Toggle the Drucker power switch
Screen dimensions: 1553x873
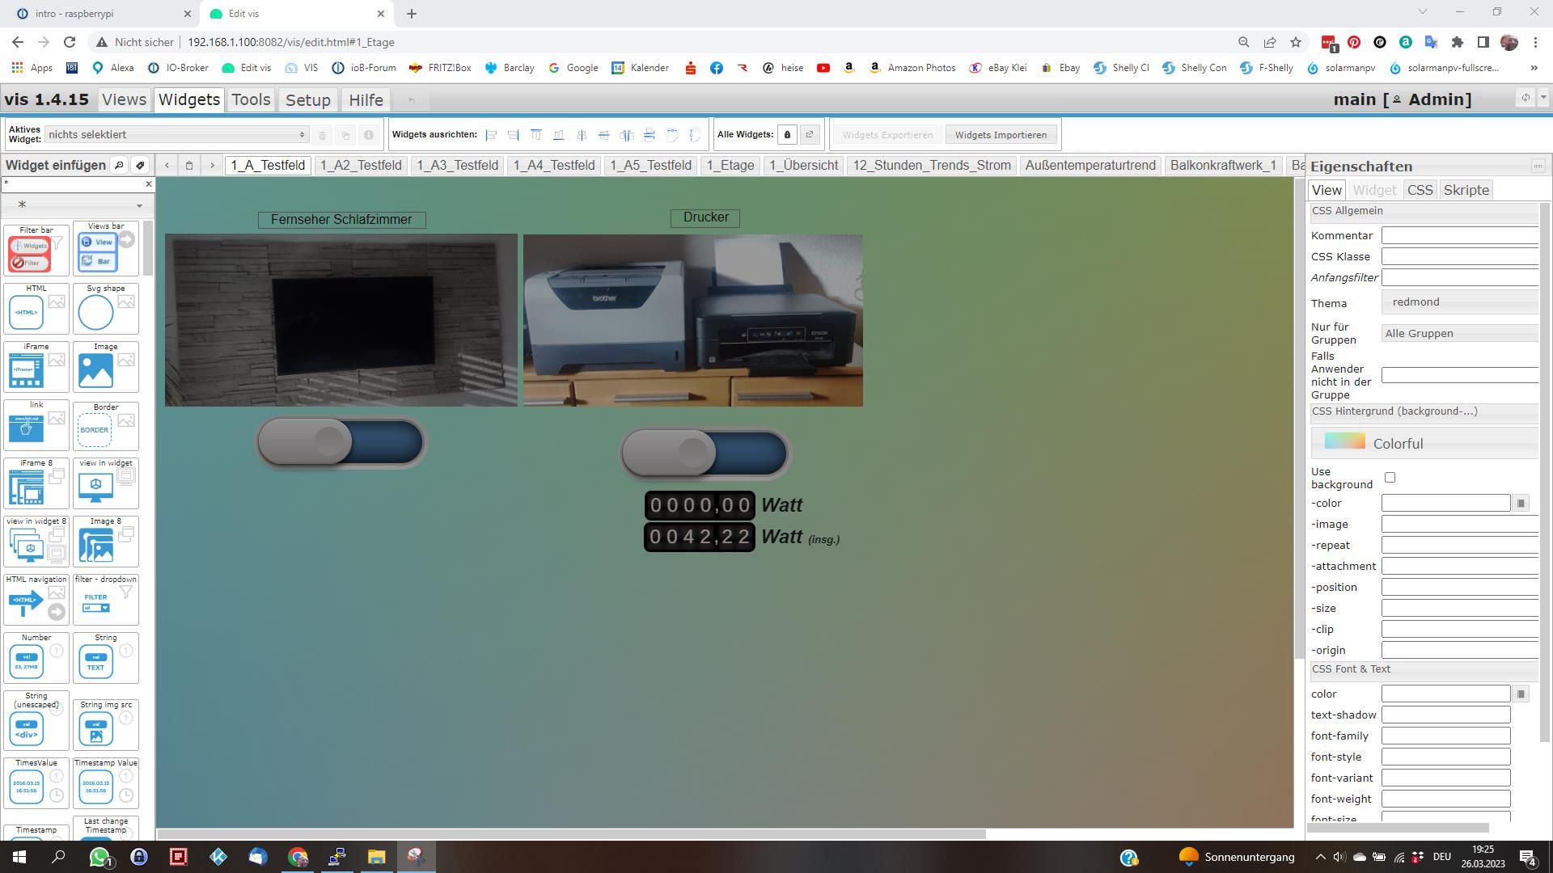pyautogui.click(x=705, y=453)
